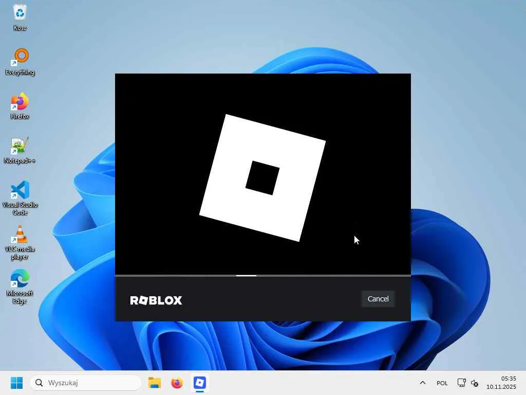Select the VLC media player desktop shortcut
Screen dimensions: 526x395
pyautogui.click(x=20, y=243)
